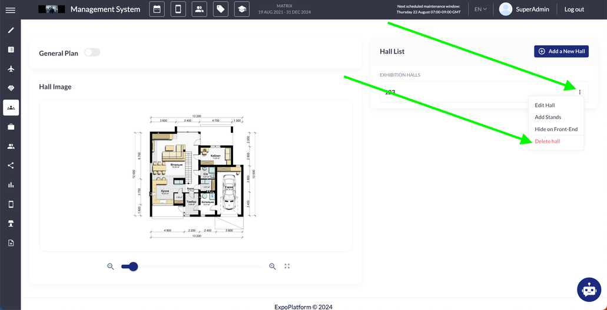Click the MATRIX event name text
The width and height of the screenshot is (607, 310).
[x=284, y=6]
